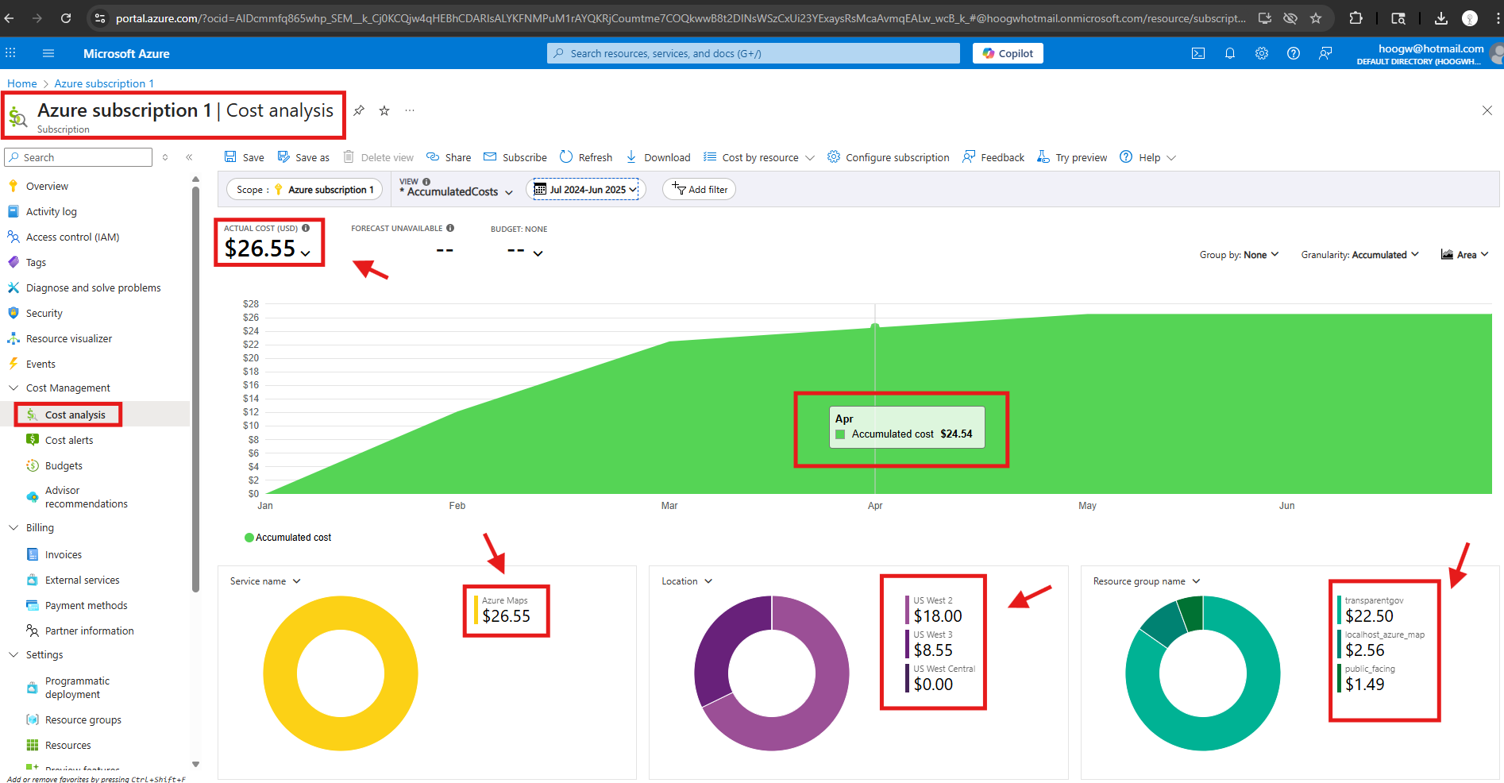Click the Add filter button

[699, 189]
